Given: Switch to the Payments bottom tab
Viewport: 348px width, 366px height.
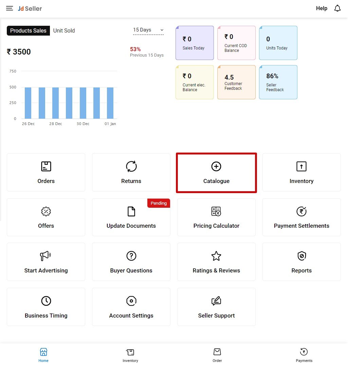Looking at the screenshot, I should tap(304, 355).
